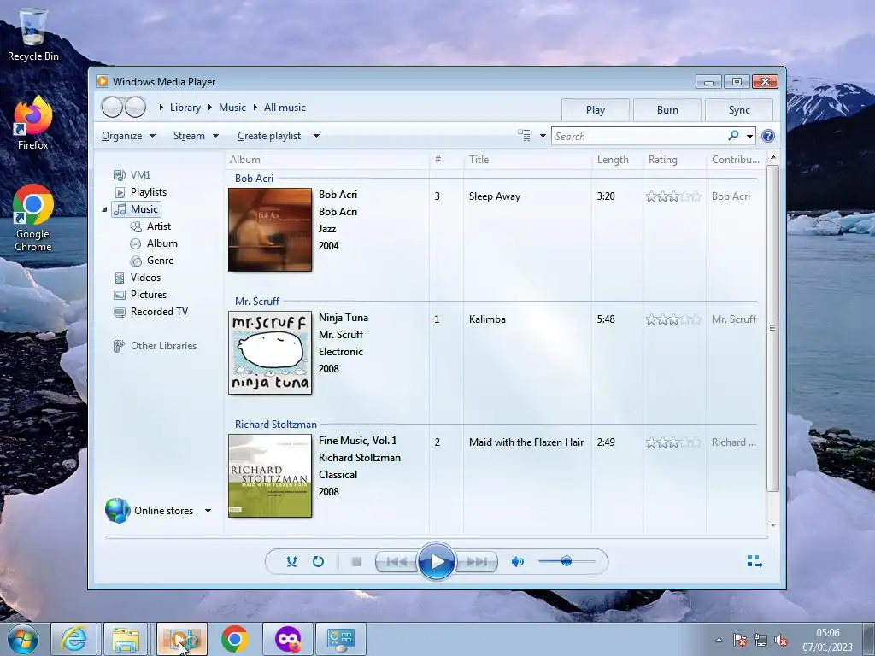
Task: Select Maid with the Flaxen Hair track
Action: [x=526, y=442]
